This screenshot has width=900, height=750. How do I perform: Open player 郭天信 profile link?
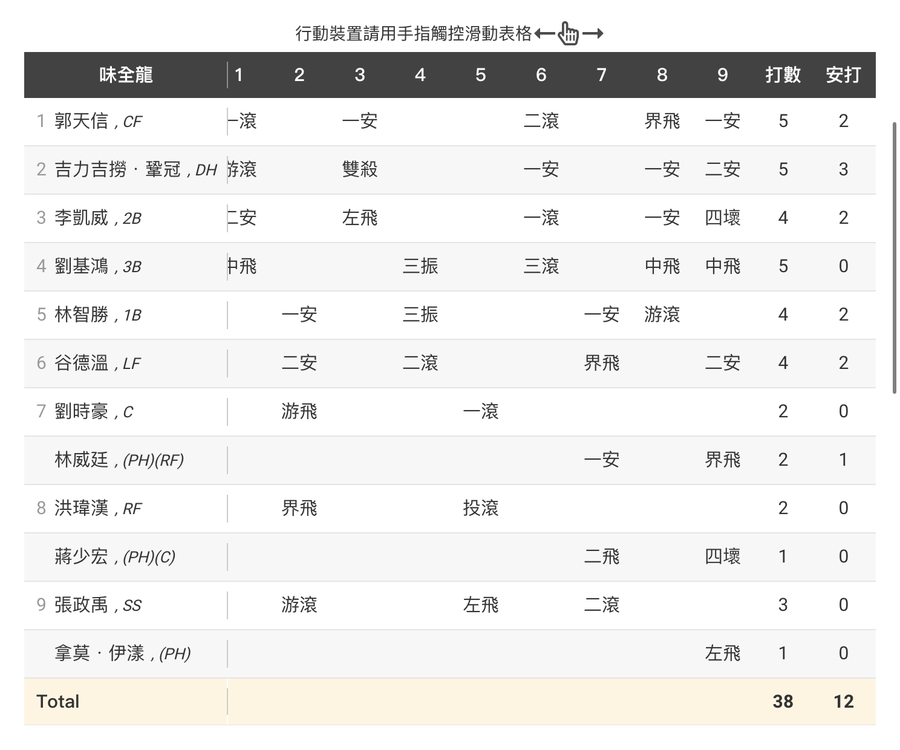click(81, 121)
